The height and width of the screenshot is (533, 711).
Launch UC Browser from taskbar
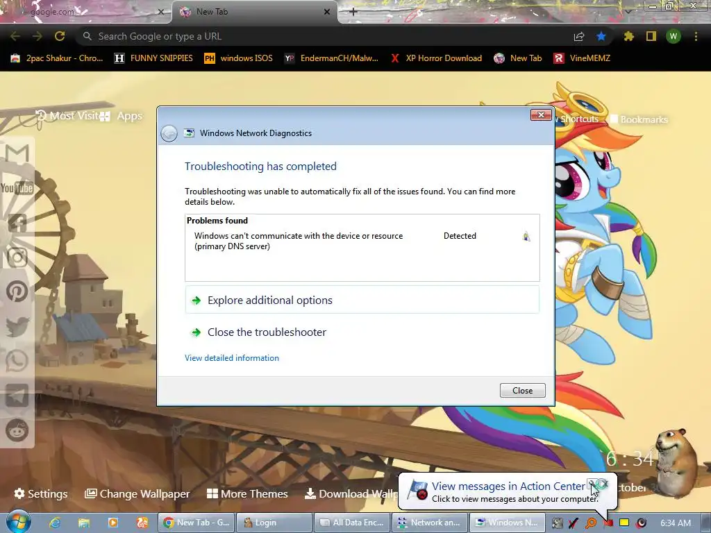(142, 523)
